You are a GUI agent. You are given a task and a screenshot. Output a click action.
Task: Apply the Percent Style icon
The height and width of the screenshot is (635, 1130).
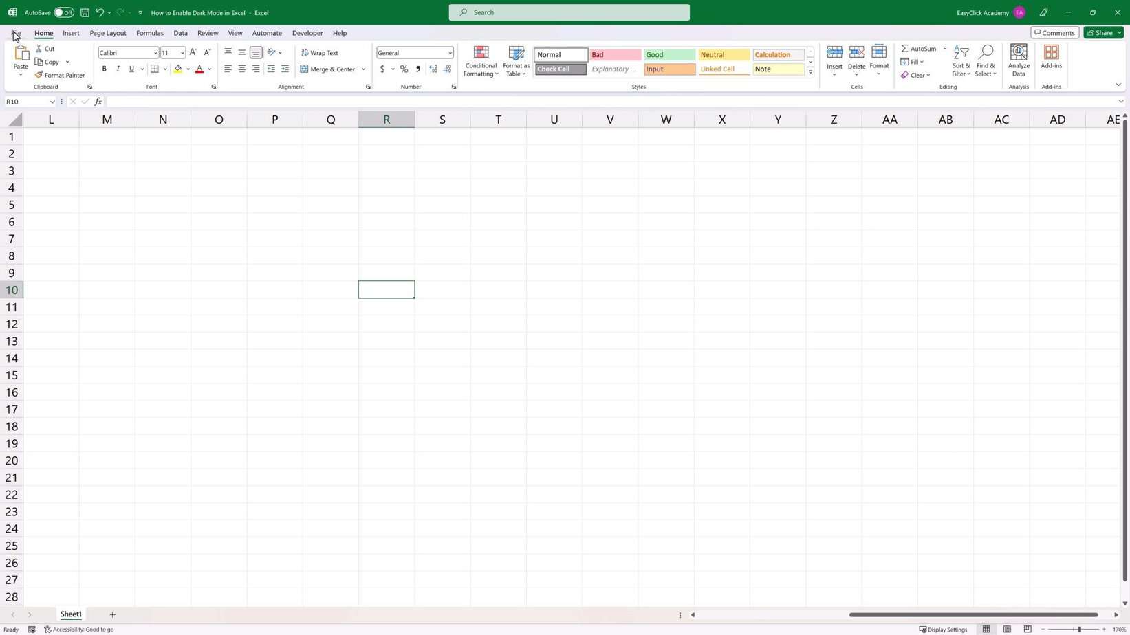pyautogui.click(x=404, y=69)
